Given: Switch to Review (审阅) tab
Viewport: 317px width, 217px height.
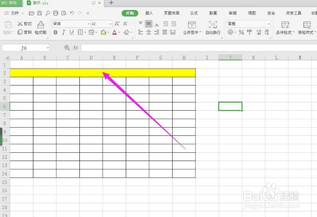Looking at the screenshot, I should pyautogui.click(x=232, y=13).
